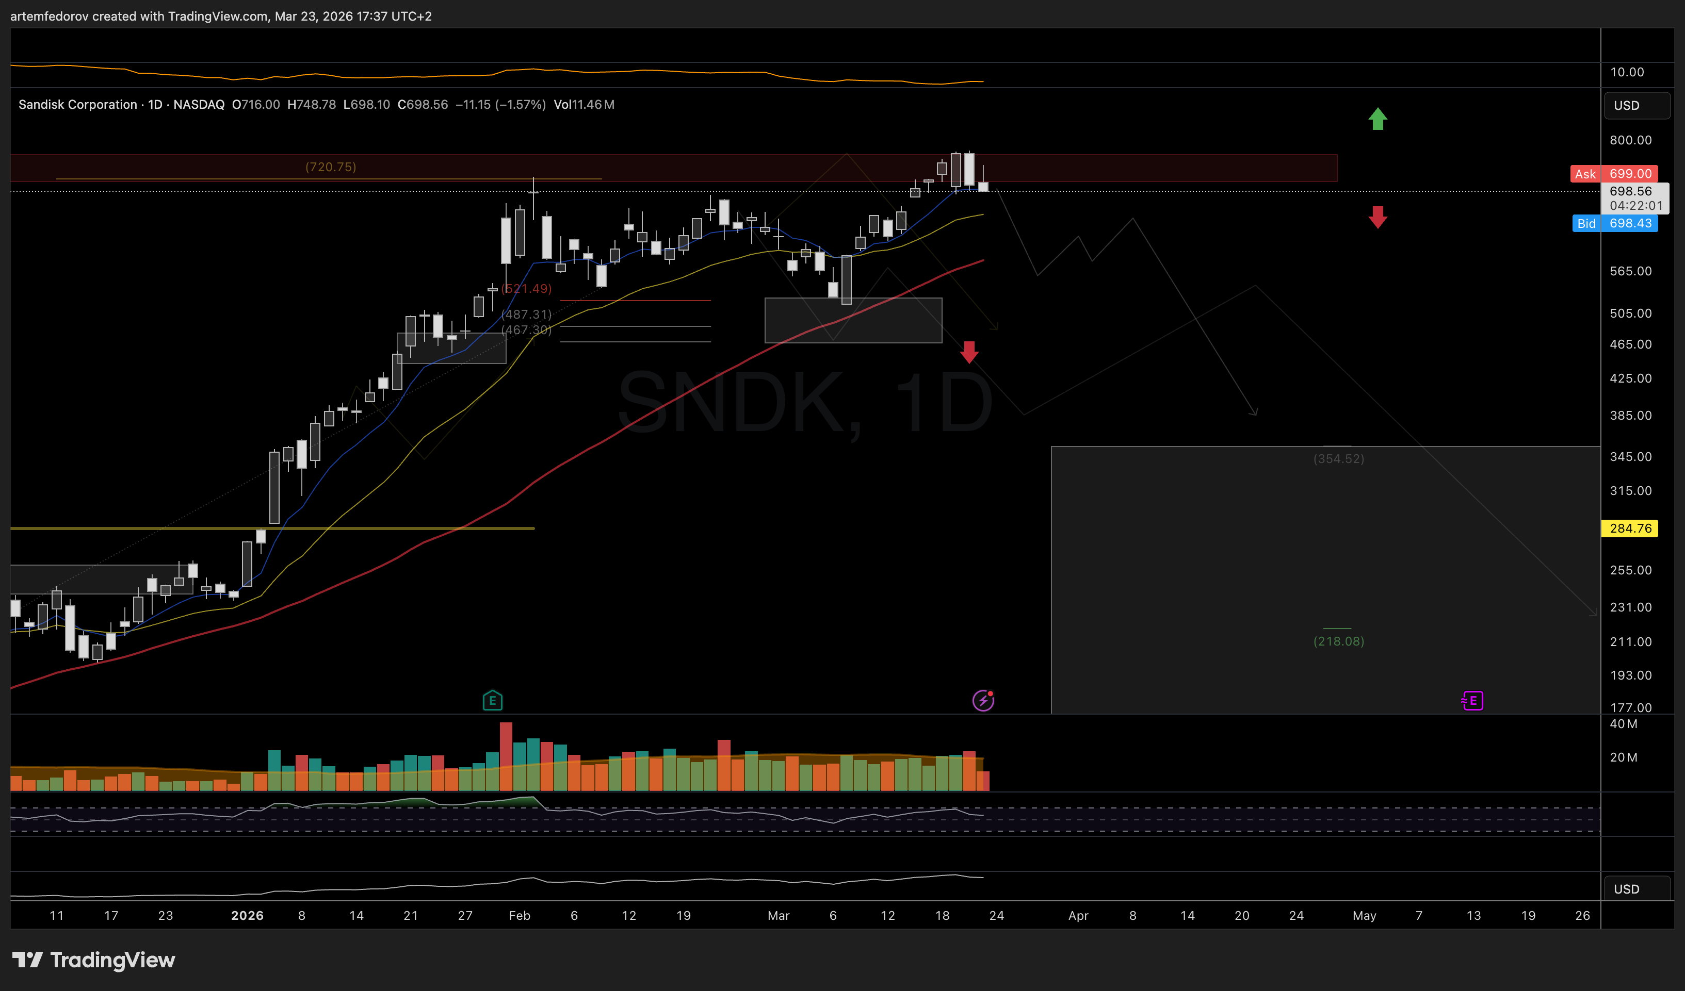Image resolution: width=1685 pixels, height=991 pixels.
Task: Click the 1D interval in chart legend
Action: click(x=155, y=104)
